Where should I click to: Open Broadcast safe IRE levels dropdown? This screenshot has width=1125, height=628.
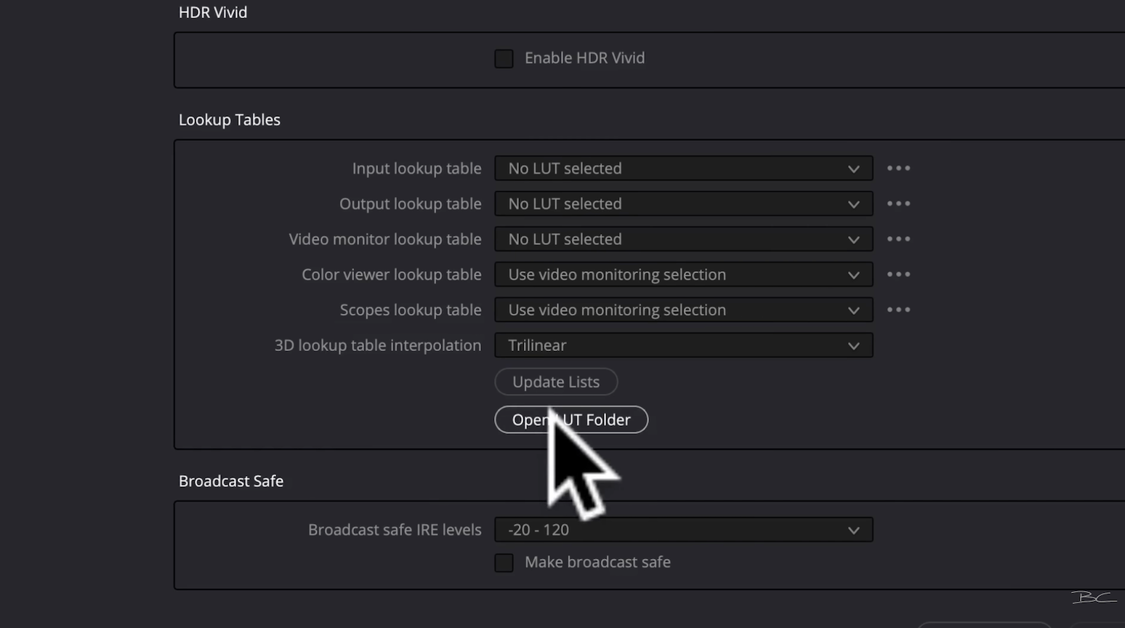point(683,530)
